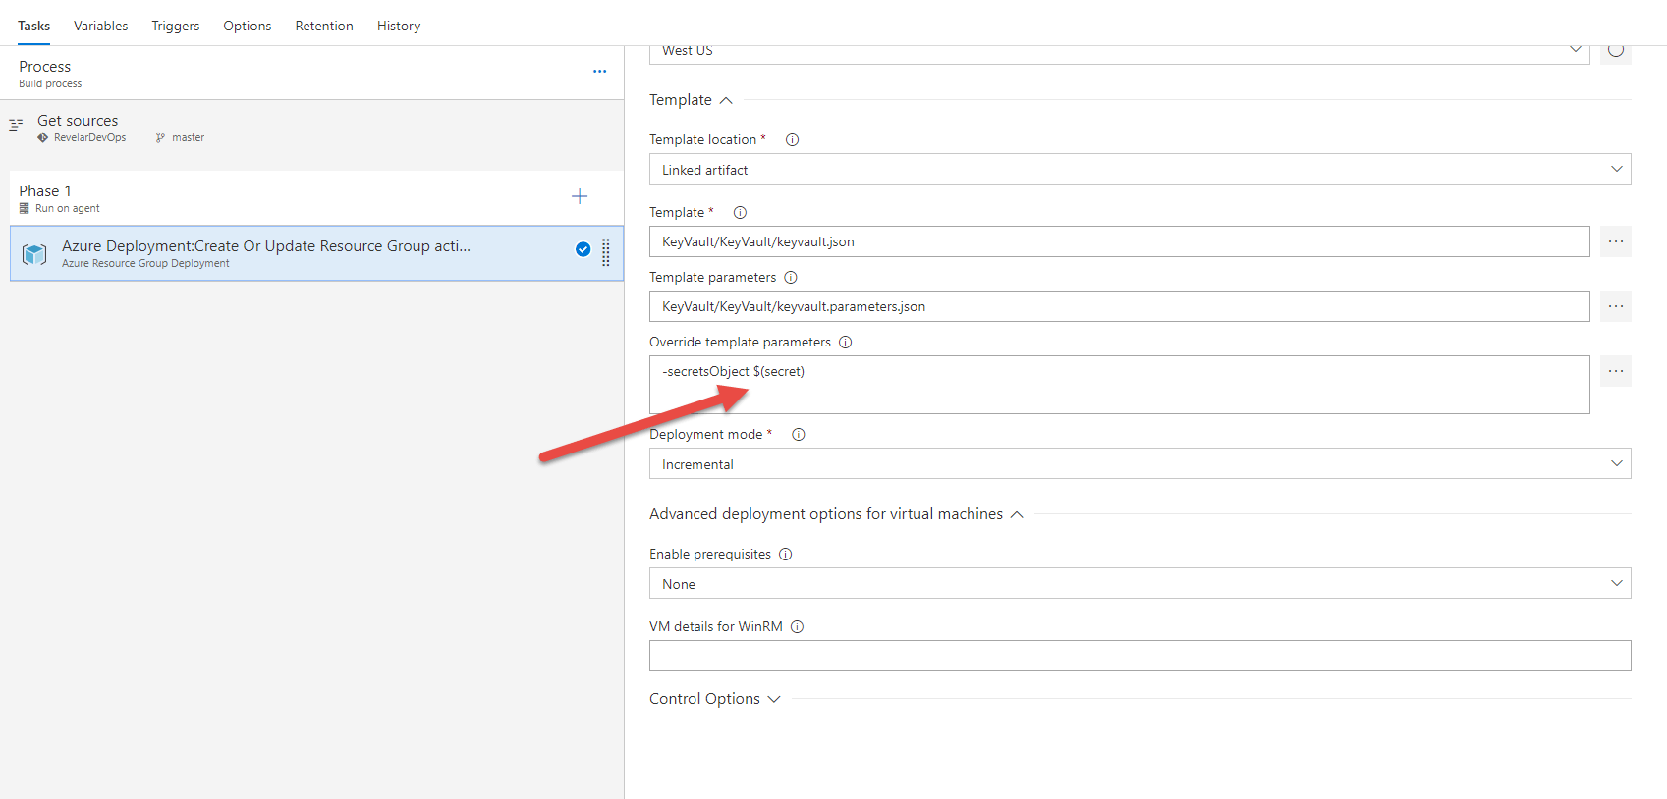Select the Get sources row
1667x799 pixels.
click(x=311, y=129)
